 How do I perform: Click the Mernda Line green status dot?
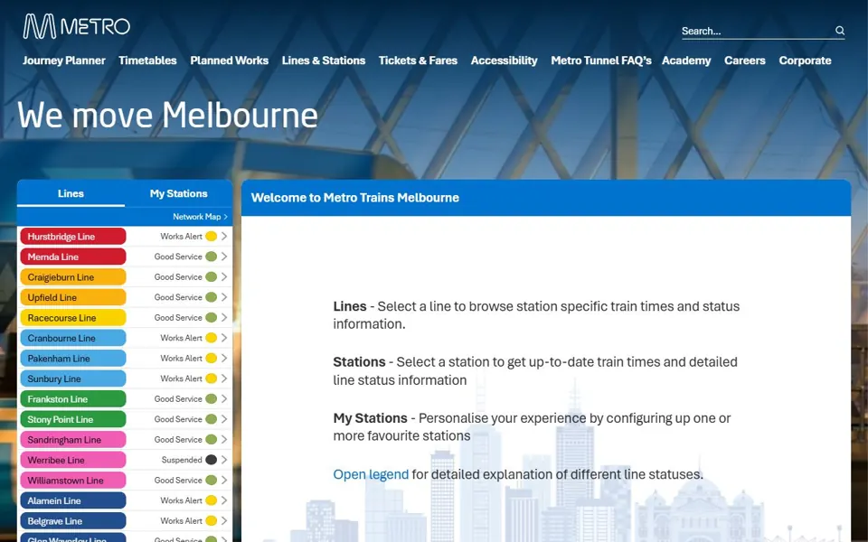[x=211, y=257]
